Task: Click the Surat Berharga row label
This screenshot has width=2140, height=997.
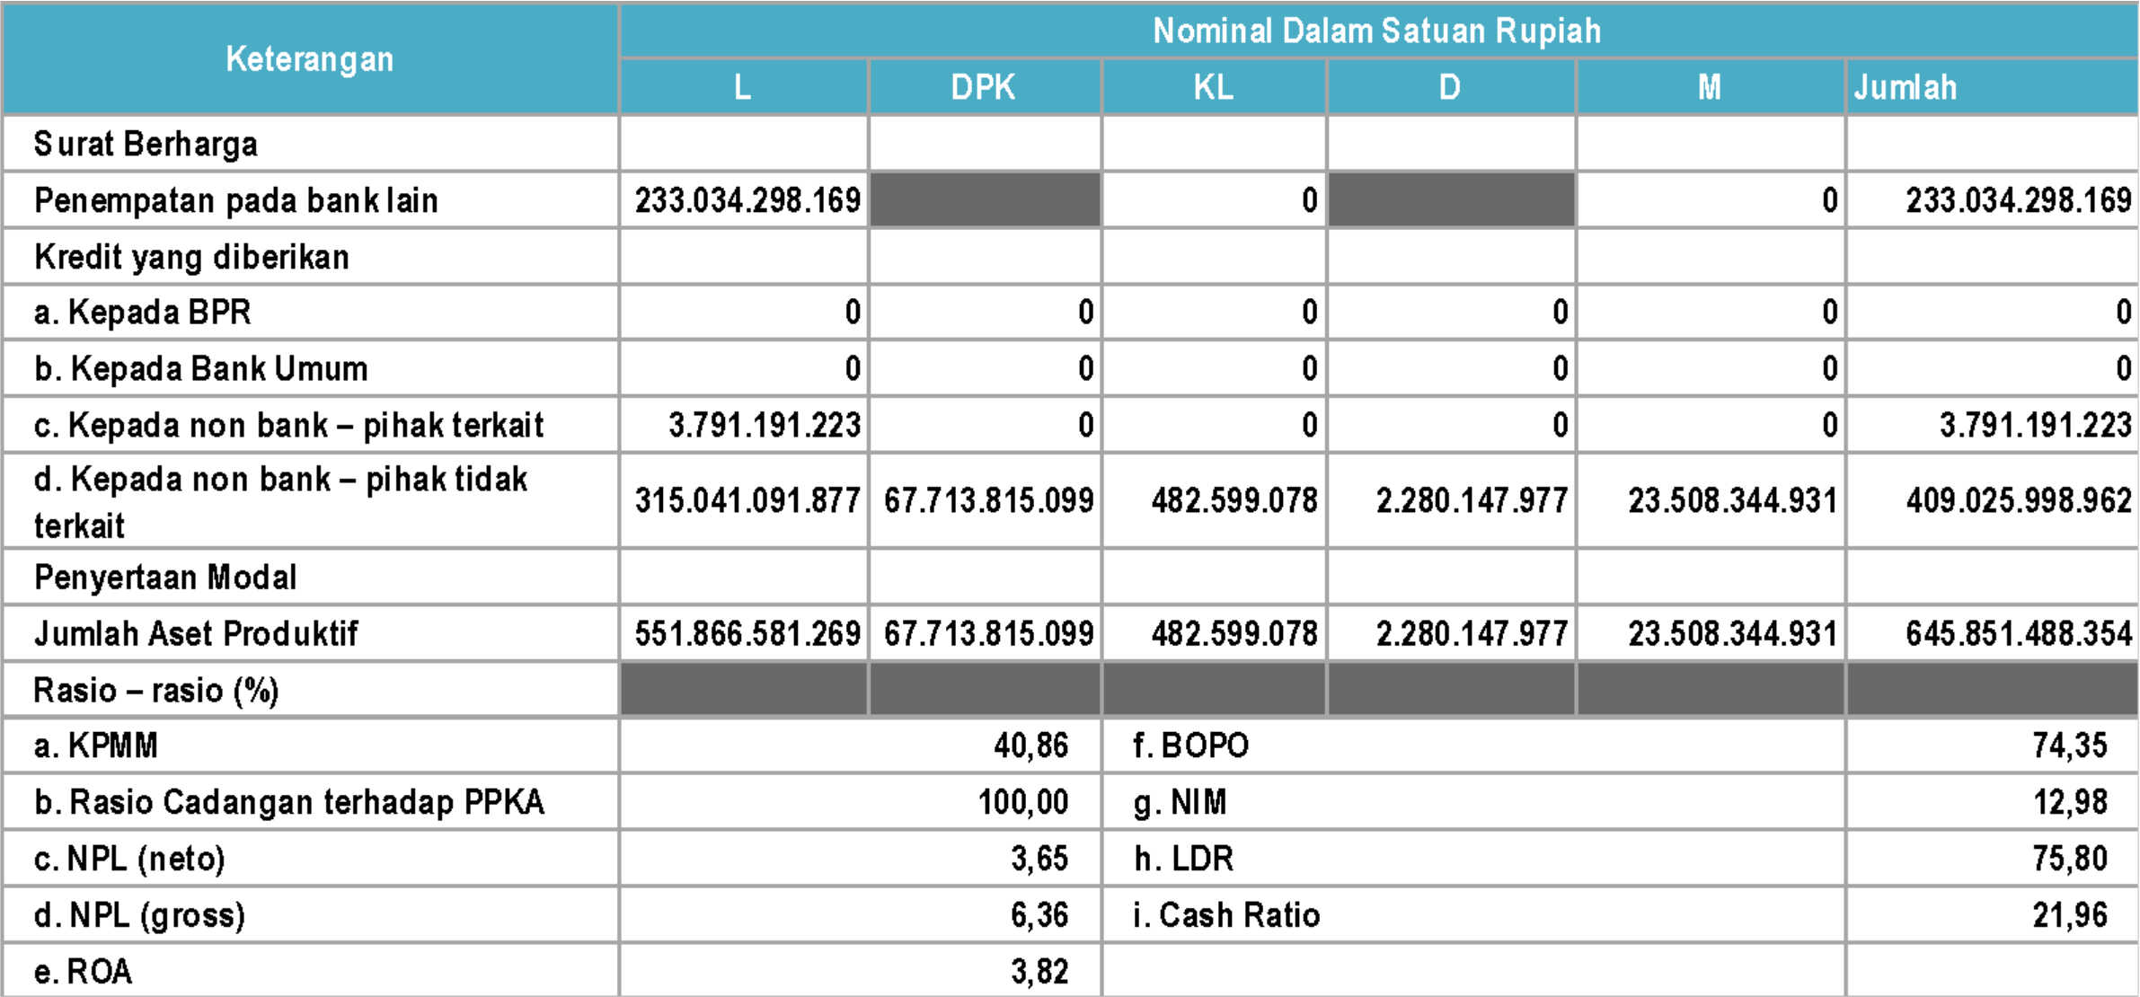Action: tap(146, 144)
